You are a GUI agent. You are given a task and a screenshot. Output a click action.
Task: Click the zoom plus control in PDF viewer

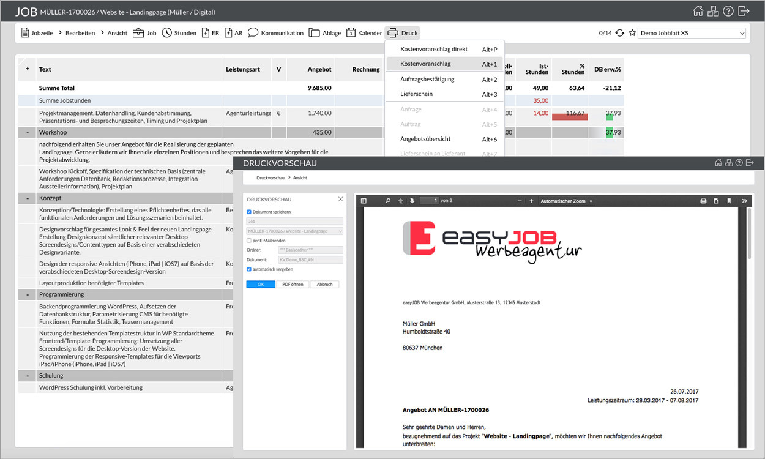tap(531, 200)
